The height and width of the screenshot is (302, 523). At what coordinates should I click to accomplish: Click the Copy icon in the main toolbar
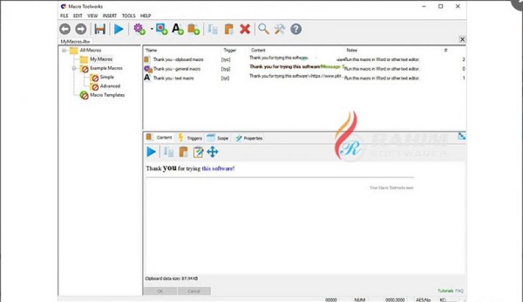click(212, 29)
